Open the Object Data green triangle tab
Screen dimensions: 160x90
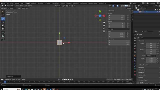pos(135,69)
